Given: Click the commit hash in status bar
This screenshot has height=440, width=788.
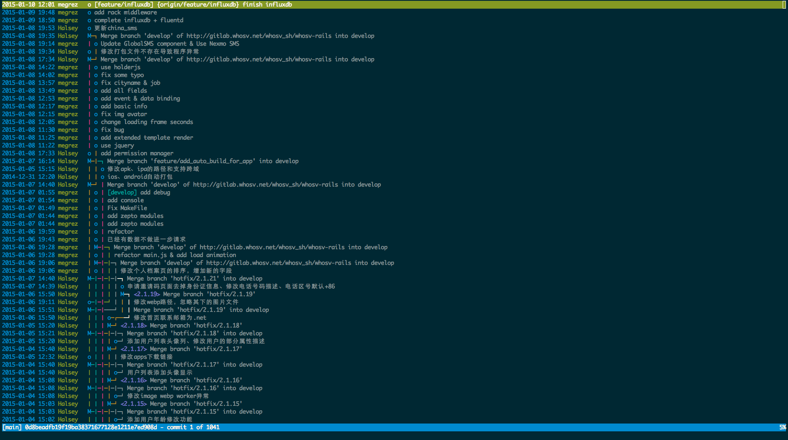Looking at the screenshot, I should click(91, 427).
